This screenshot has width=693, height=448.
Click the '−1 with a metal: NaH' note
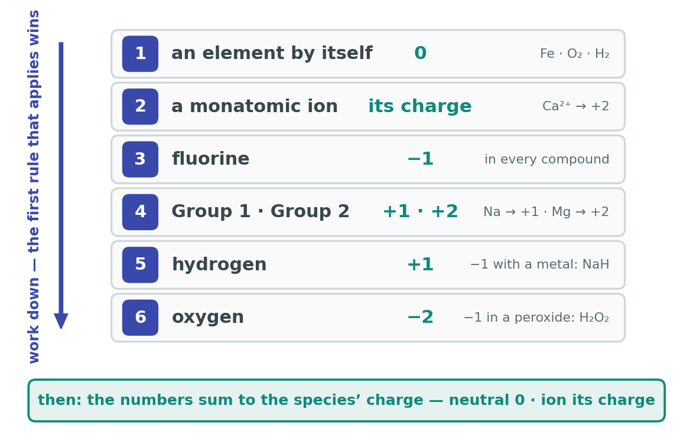539,265
